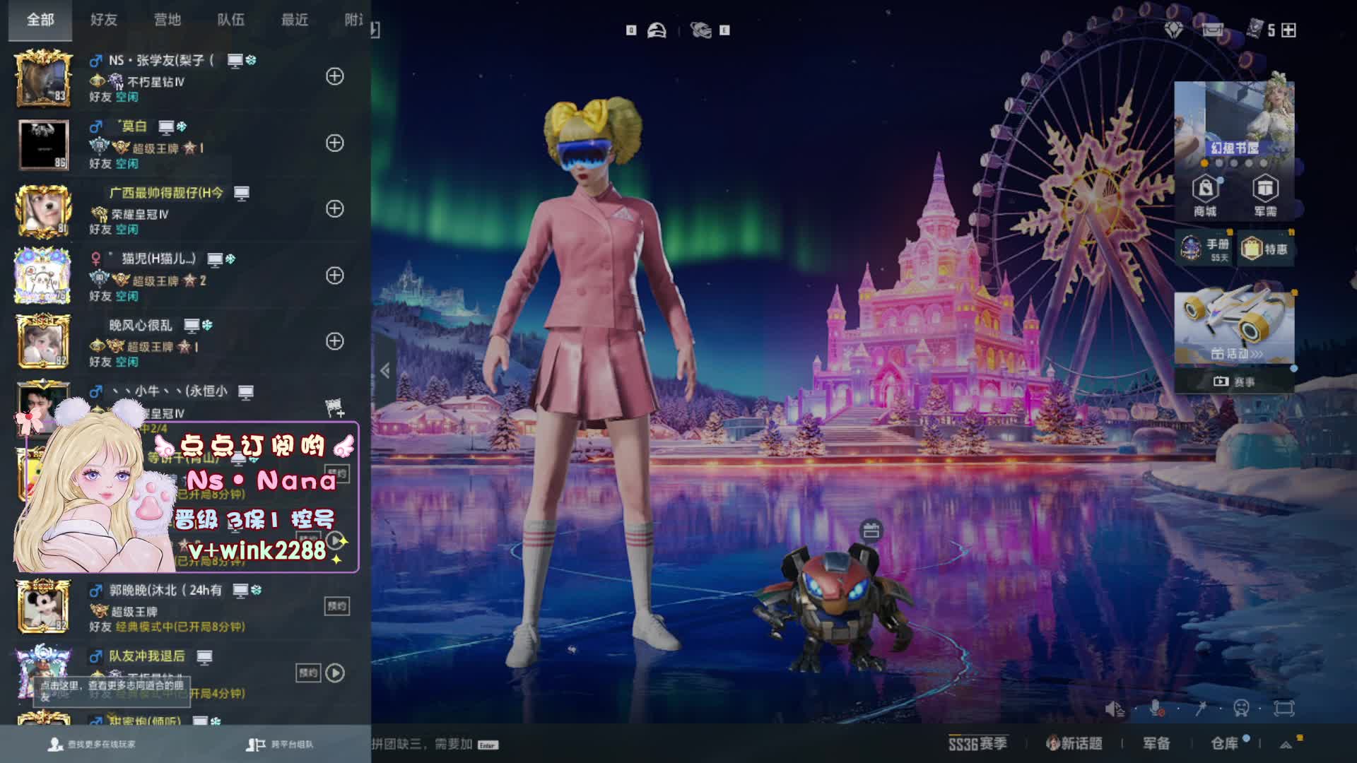The height and width of the screenshot is (763, 1357).
Task: Collapse friends panel with left arrow
Action: coord(384,370)
